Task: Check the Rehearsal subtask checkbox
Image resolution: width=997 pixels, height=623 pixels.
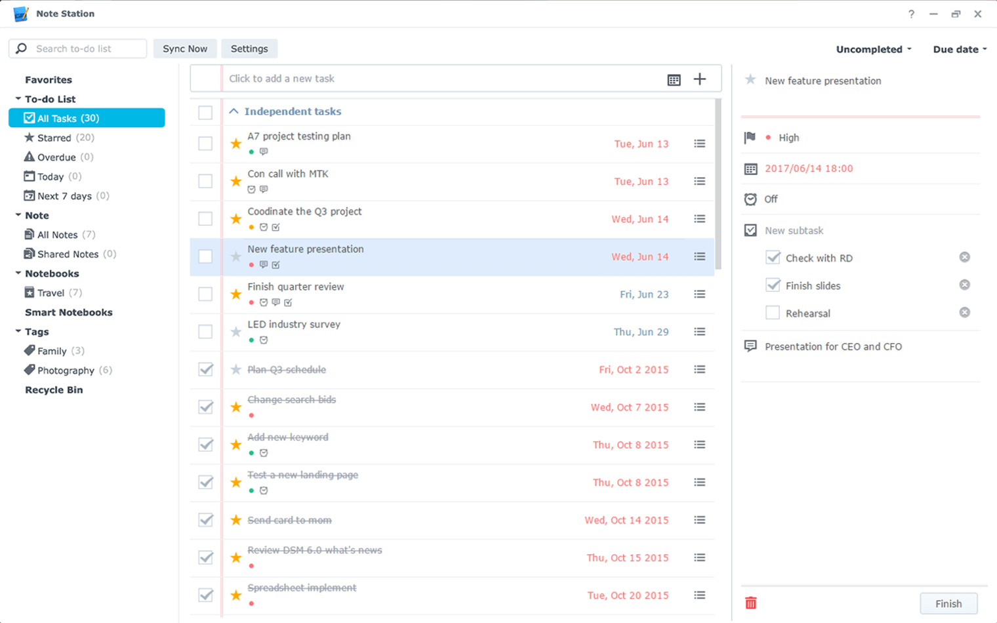Action: coord(771,313)
